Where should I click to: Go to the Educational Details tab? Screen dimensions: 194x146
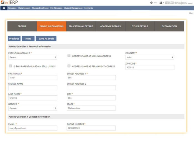click(x=81, y=26)
